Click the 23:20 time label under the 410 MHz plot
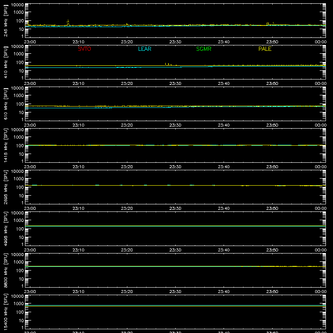Image resolution: width=333 pixels, height=333 pixels. (x=127, y=84)
